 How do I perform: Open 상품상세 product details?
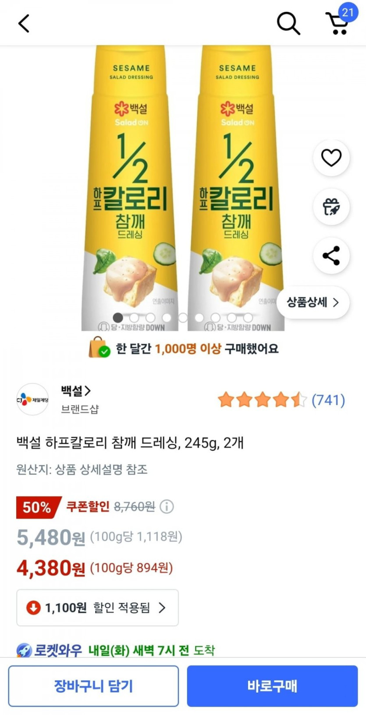point(313,302)
